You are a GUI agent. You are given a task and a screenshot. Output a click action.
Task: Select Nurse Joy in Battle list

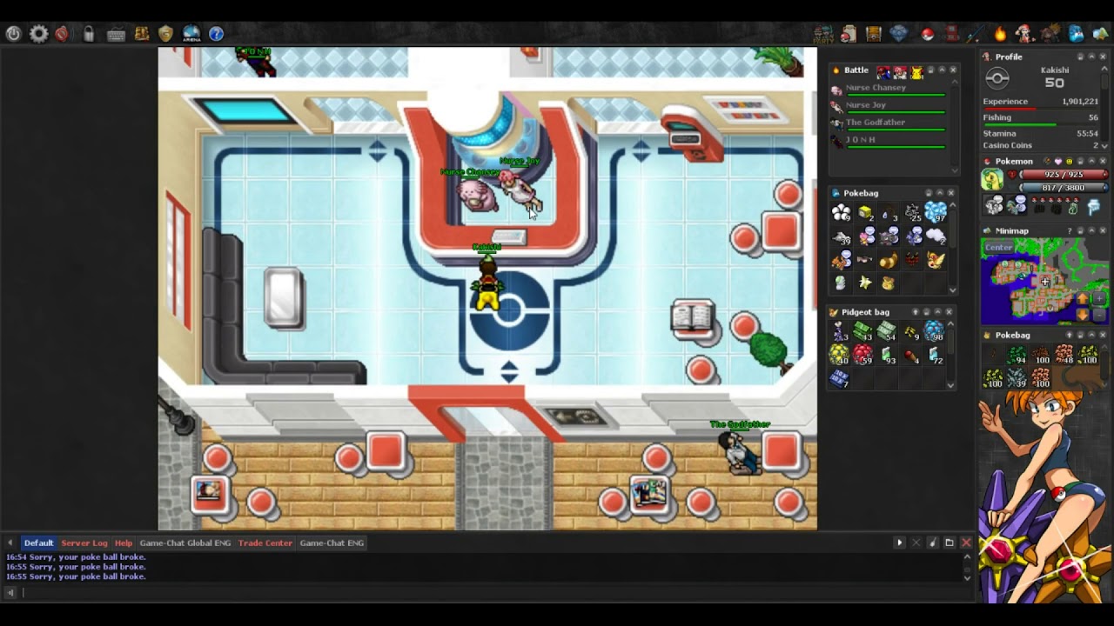[x=888, y=108]
